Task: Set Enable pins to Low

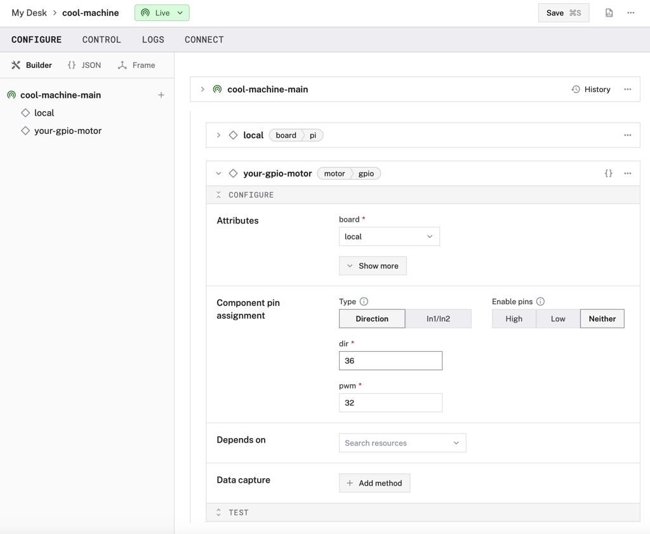Action: (558, 319)
